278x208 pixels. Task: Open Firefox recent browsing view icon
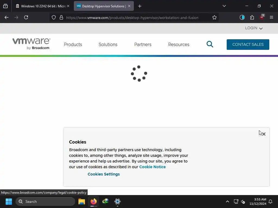(5, 6)
